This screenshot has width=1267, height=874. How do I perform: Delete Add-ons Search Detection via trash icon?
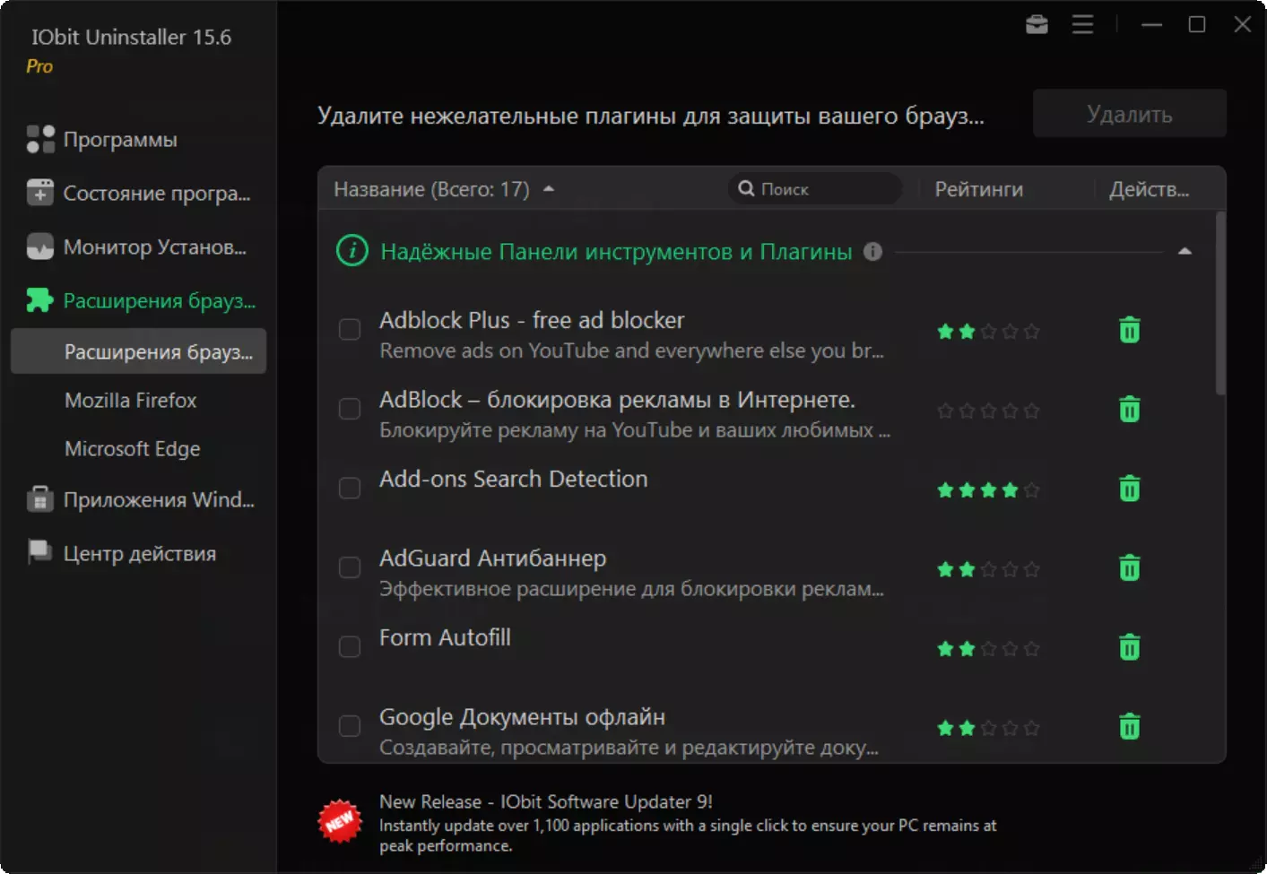point(1130,489)
